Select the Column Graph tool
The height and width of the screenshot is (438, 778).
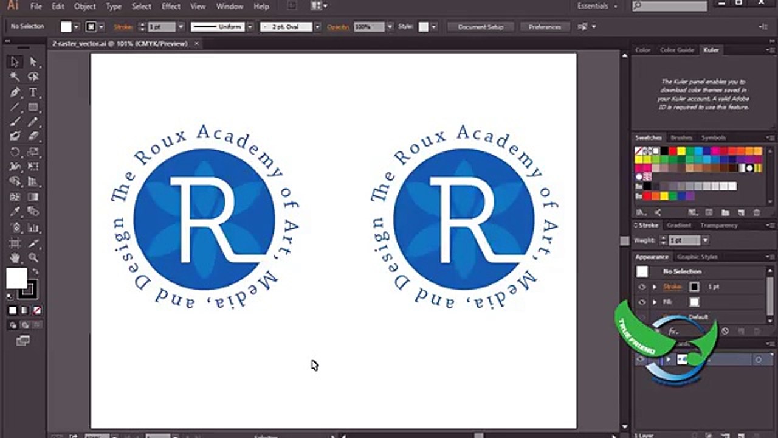click(33, 228)
